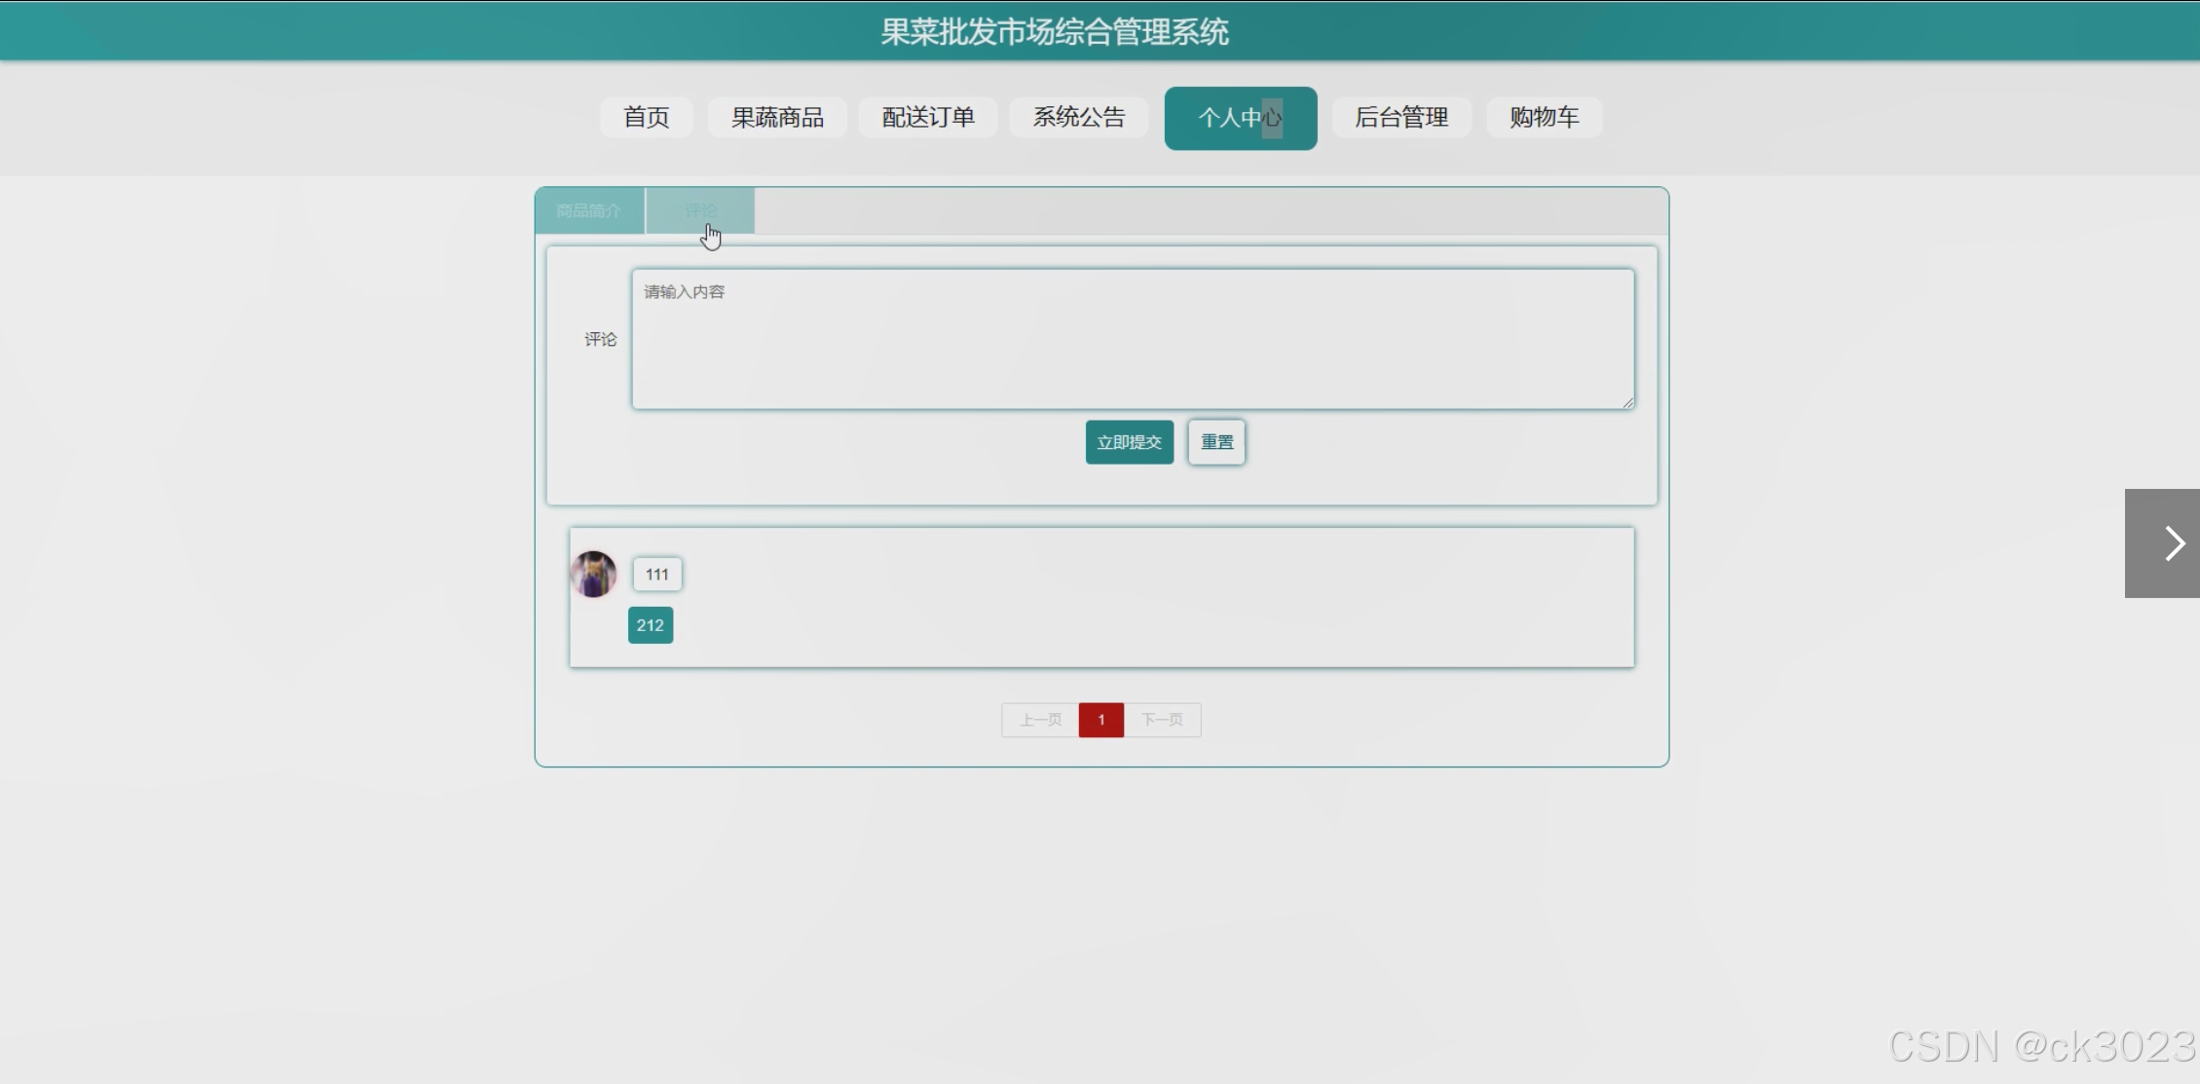
Task: Go to 首页 in navigation
Action: coord(646,118)
